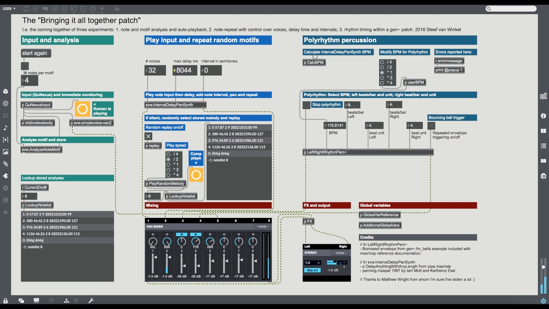This screenshot has height=309, width=549.
Task: Select Play speed radio option * 4
Action: coord(169,175)
